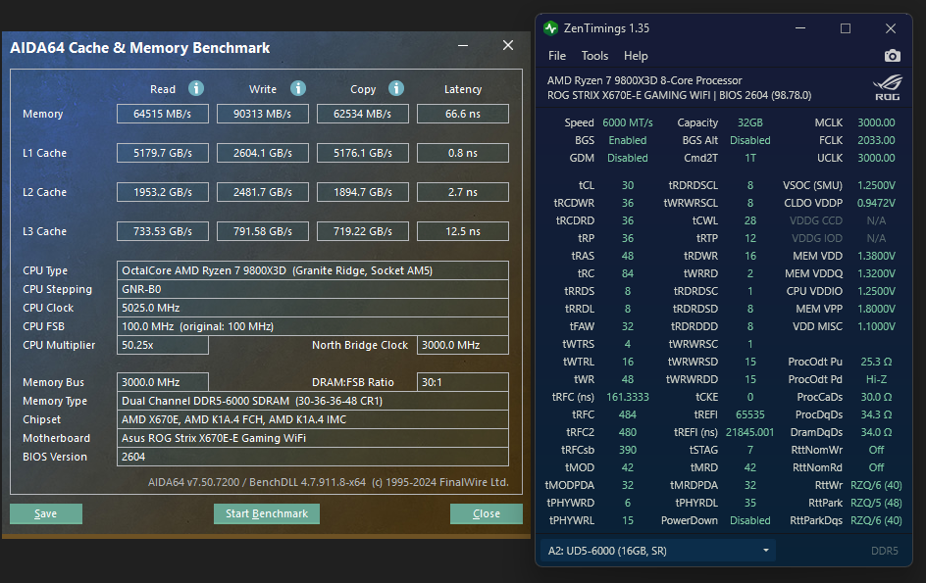Screen dimensions: 926x583
Task: Click the L3 Cache Read value 733.53 GB/s
Action: pyautogui.click(x=163, y=231)
